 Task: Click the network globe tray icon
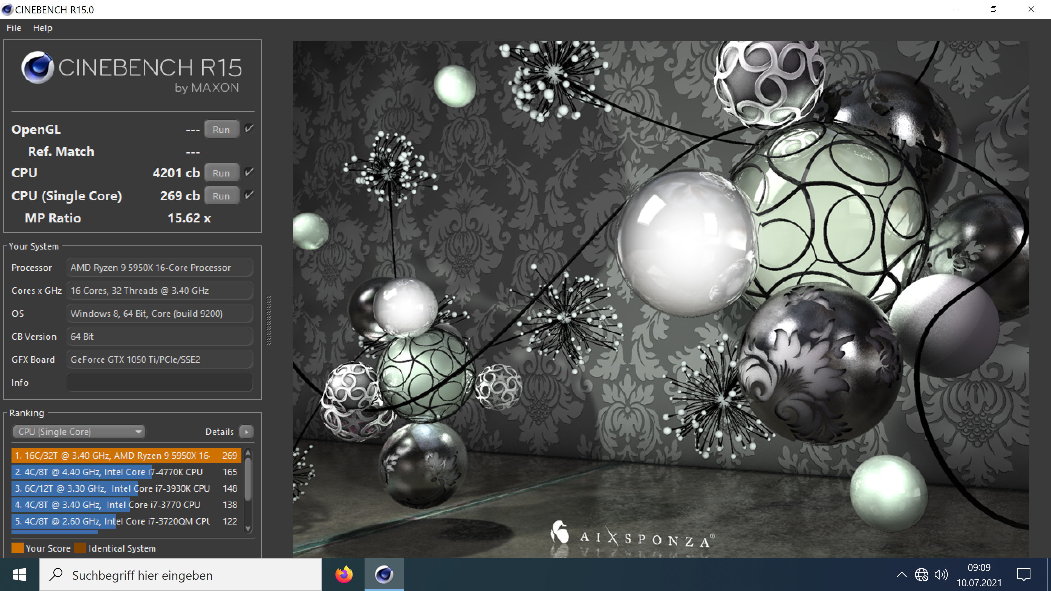(x=921, y=575)
